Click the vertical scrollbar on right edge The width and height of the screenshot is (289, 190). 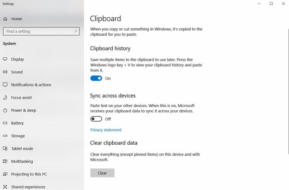(288, 91)
